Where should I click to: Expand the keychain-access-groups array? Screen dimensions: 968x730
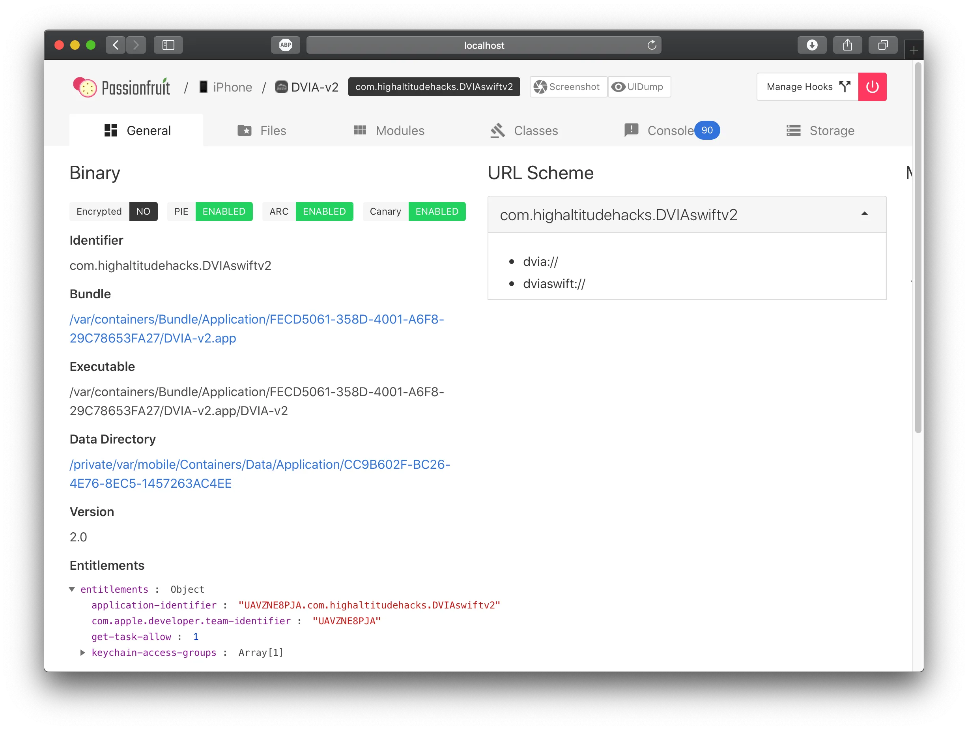point(82,653)
